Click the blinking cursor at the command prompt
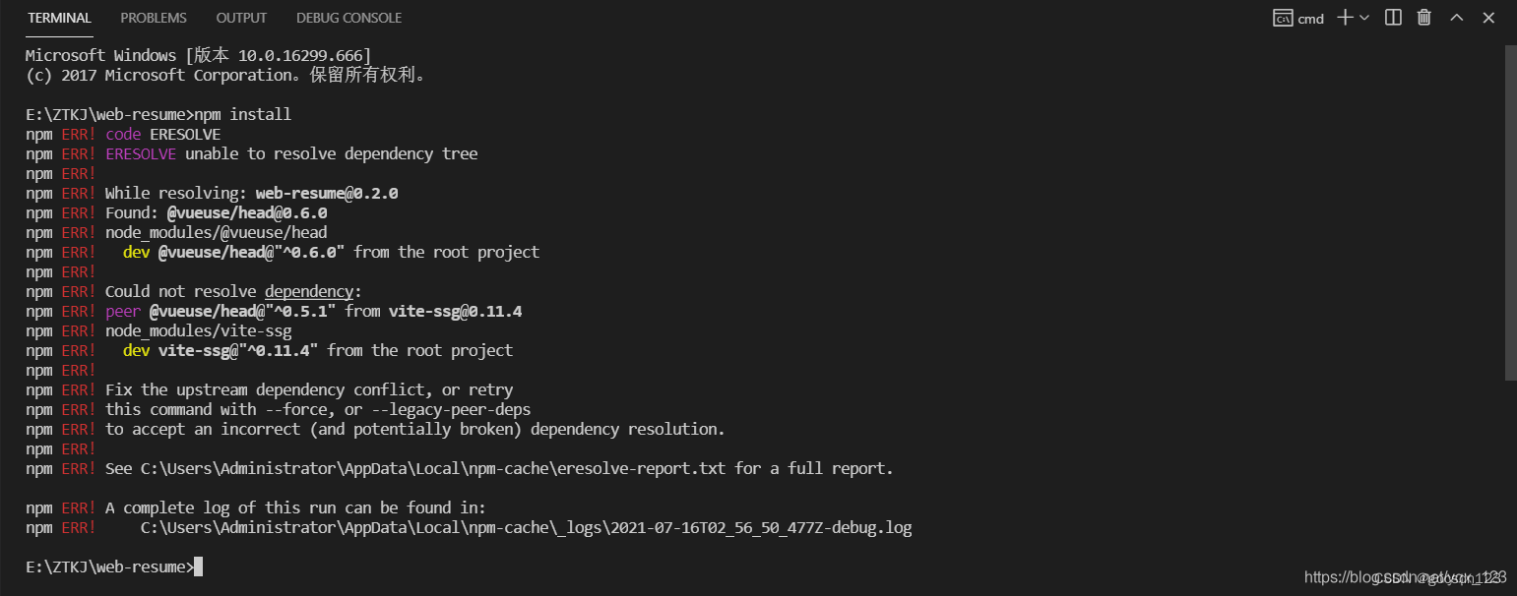This screenshot has width=1517, height=596. pos(200,566)
